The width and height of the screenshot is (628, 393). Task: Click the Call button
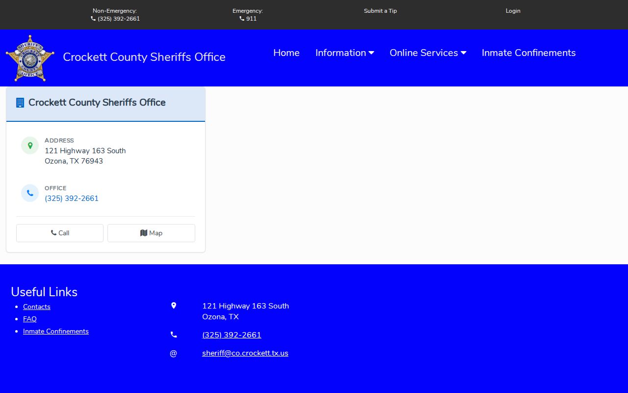[x=60, y=233]
